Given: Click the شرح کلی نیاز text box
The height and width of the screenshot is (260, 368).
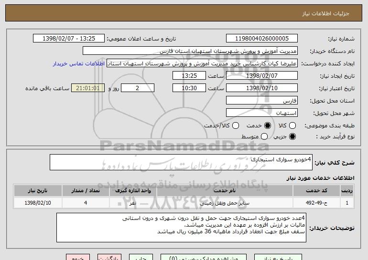Looking at the screenshot, I should [x=181, y=162].
